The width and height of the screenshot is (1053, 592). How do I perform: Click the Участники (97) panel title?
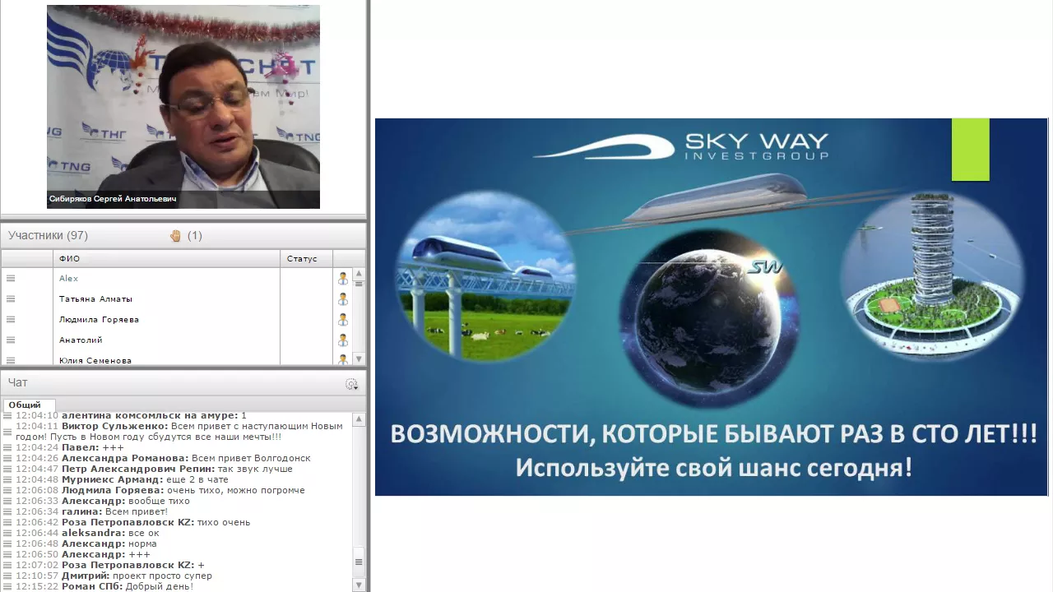pos(48,236)
